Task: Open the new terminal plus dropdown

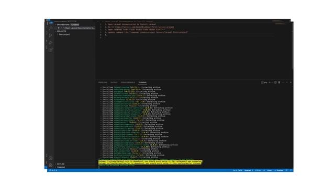Action: click(271, 83)
